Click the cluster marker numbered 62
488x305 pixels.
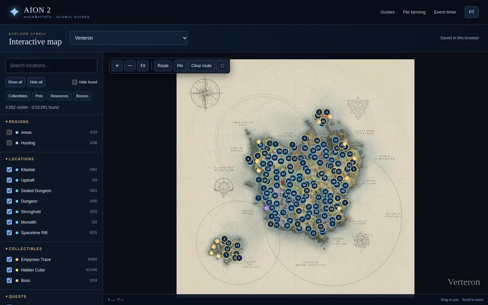point(296,204)
